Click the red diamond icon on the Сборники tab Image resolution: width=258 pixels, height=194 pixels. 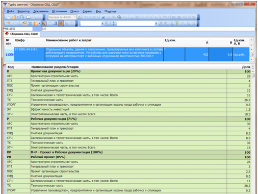click(7, 34)
